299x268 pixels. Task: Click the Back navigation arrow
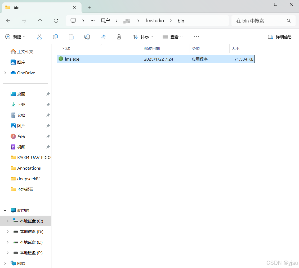8,21
